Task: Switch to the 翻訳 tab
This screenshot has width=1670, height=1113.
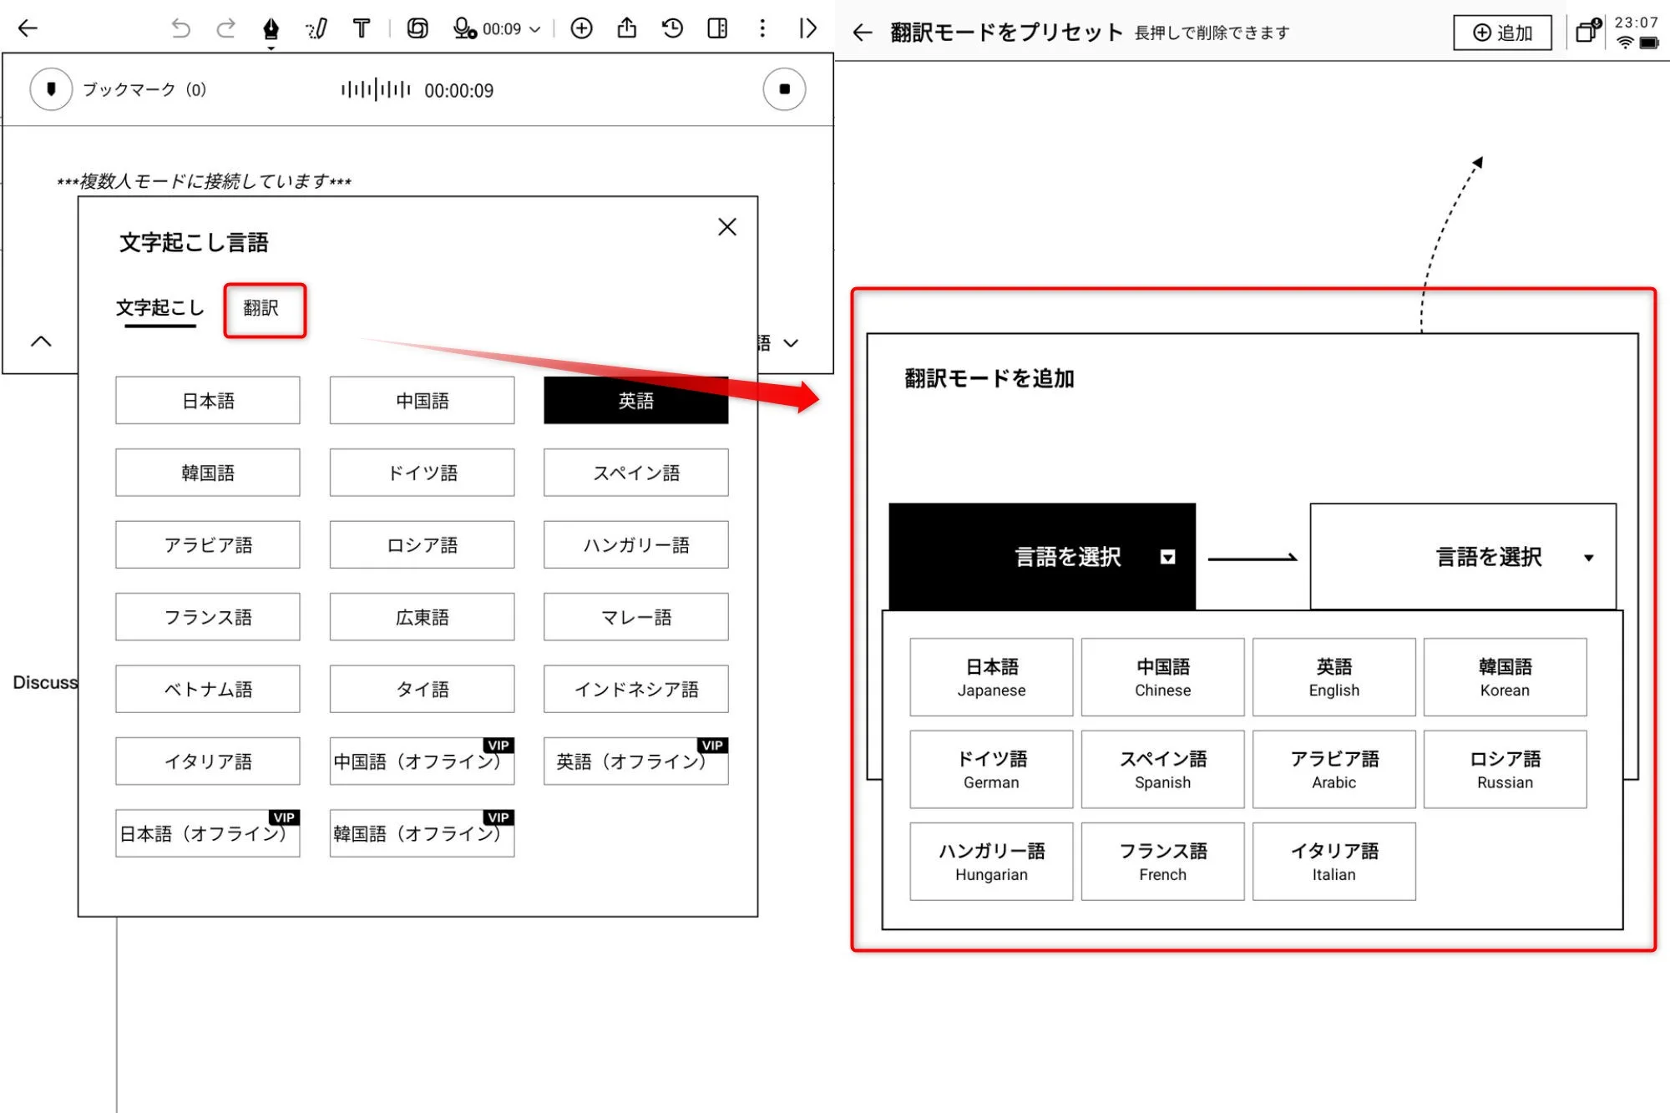Action: click(x=262, y=309)
